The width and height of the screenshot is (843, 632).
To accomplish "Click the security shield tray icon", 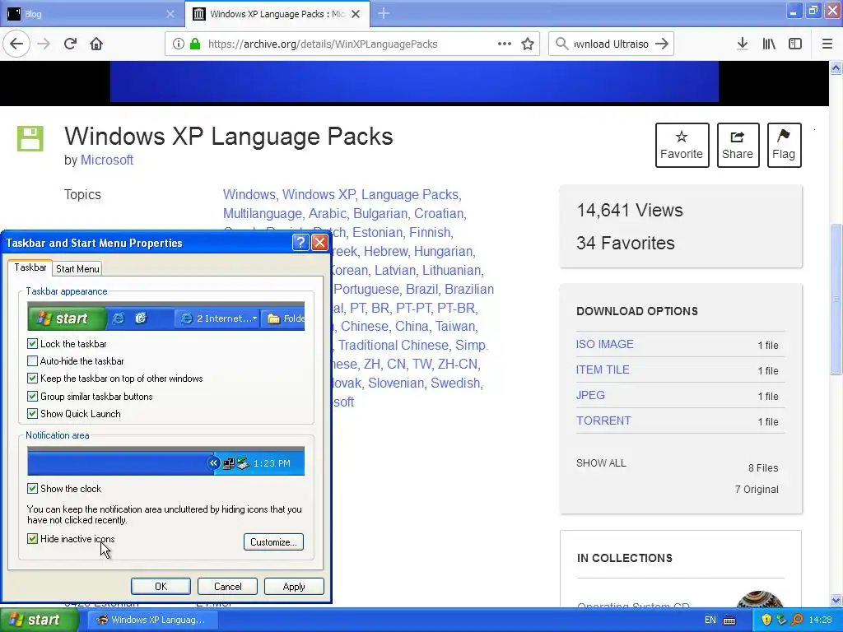I will click(766, 620).
